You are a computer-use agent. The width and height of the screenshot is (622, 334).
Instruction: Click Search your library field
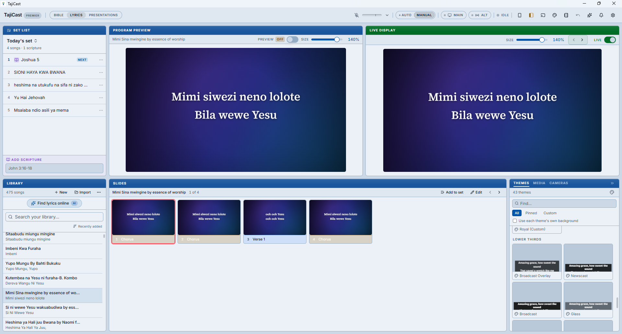54,217
